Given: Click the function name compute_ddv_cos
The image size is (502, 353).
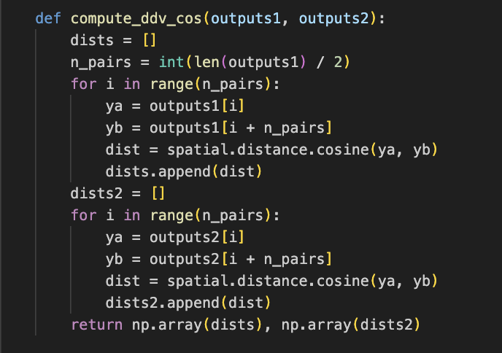Looking at the screenshot, I should [x=136, y=18].
